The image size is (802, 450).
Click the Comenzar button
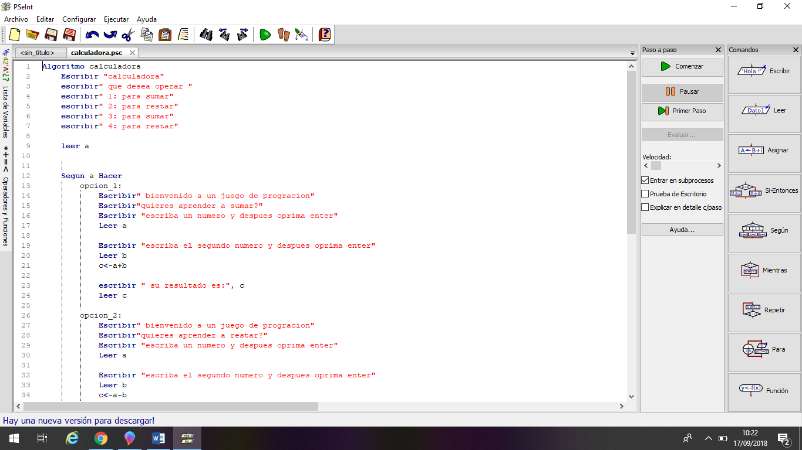682,67
